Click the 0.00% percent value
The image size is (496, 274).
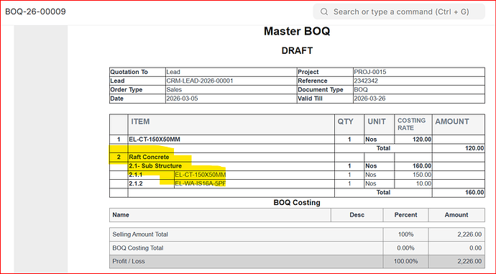(405, 248)
